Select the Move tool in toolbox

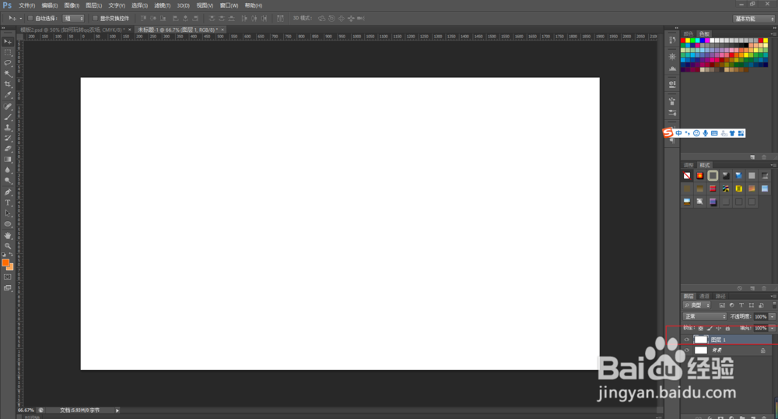(x=8, y=42)
